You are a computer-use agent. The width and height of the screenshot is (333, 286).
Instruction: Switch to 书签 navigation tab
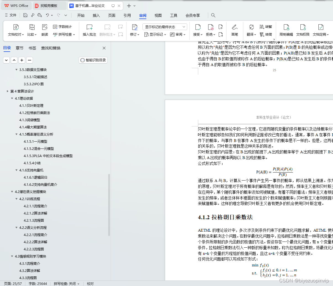[32, 48]
